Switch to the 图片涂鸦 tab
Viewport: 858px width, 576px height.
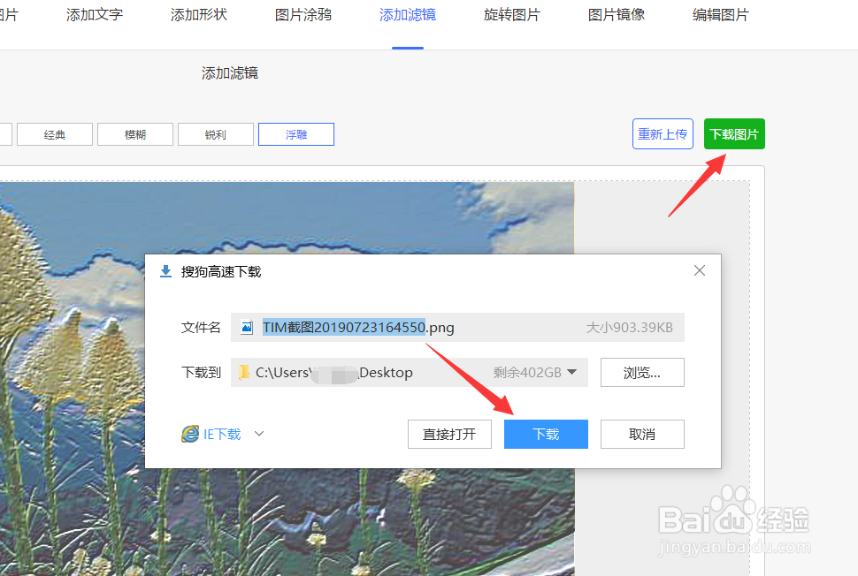[303, 15]
